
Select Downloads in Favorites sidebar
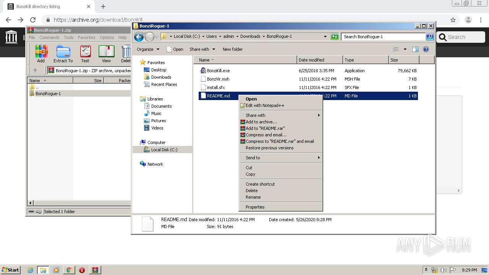157,77
